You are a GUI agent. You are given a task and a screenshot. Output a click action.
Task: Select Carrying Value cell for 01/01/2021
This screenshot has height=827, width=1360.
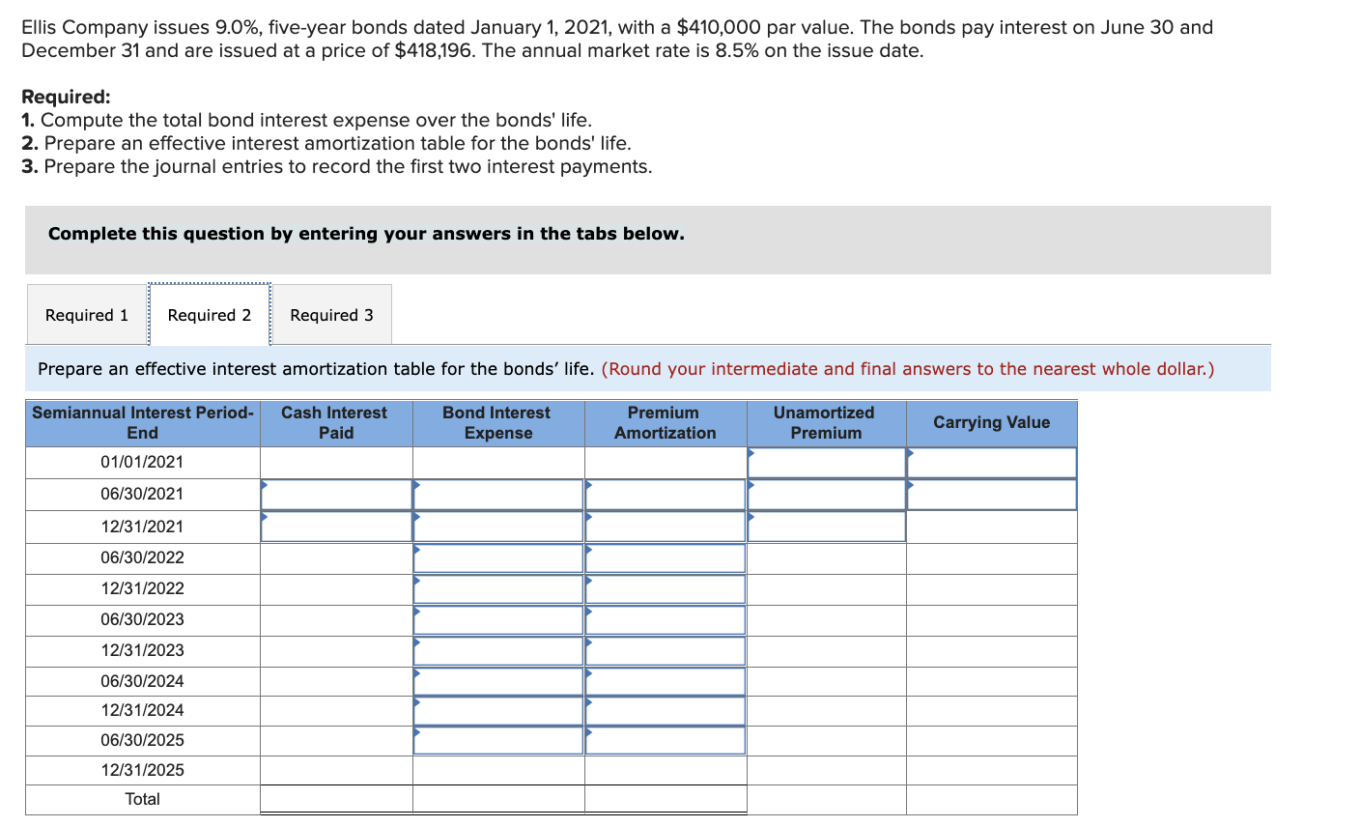point(991,463)
